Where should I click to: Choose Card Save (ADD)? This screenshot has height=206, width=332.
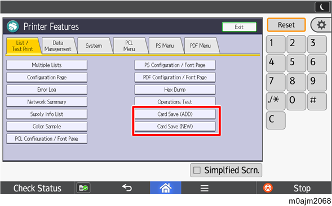[175, 114]
